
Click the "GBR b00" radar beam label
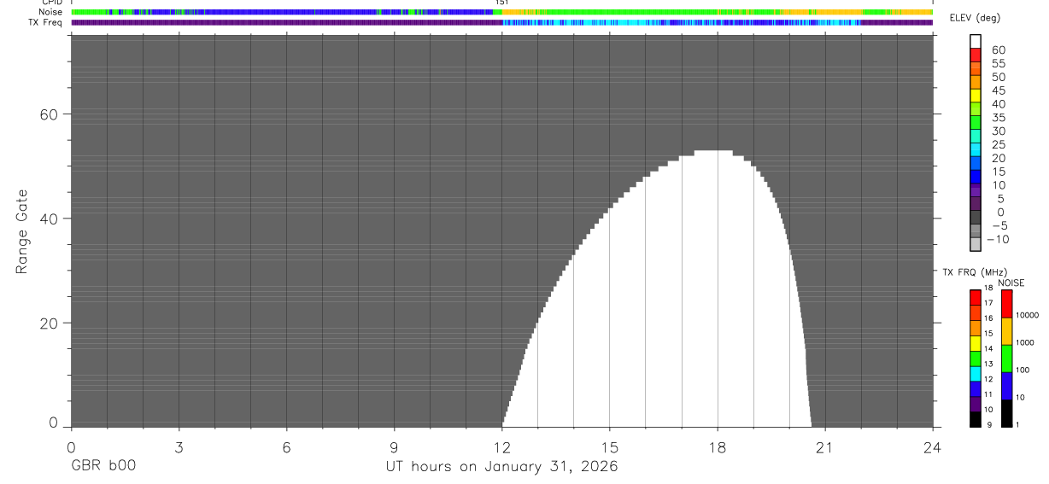tap(103, 466)
